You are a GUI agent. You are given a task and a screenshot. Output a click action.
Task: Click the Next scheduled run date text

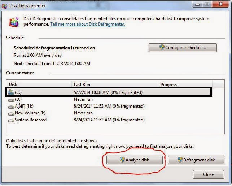(52, 63)
